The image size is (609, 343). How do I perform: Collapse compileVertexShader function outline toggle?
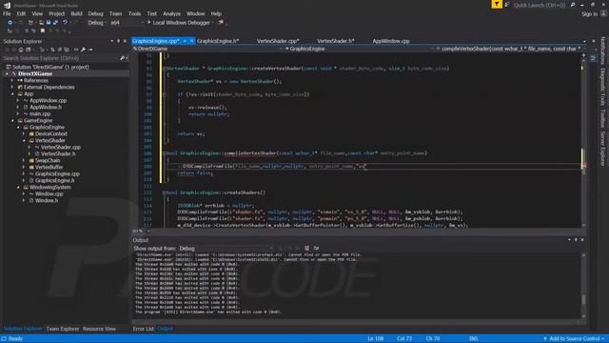(165, 153)
